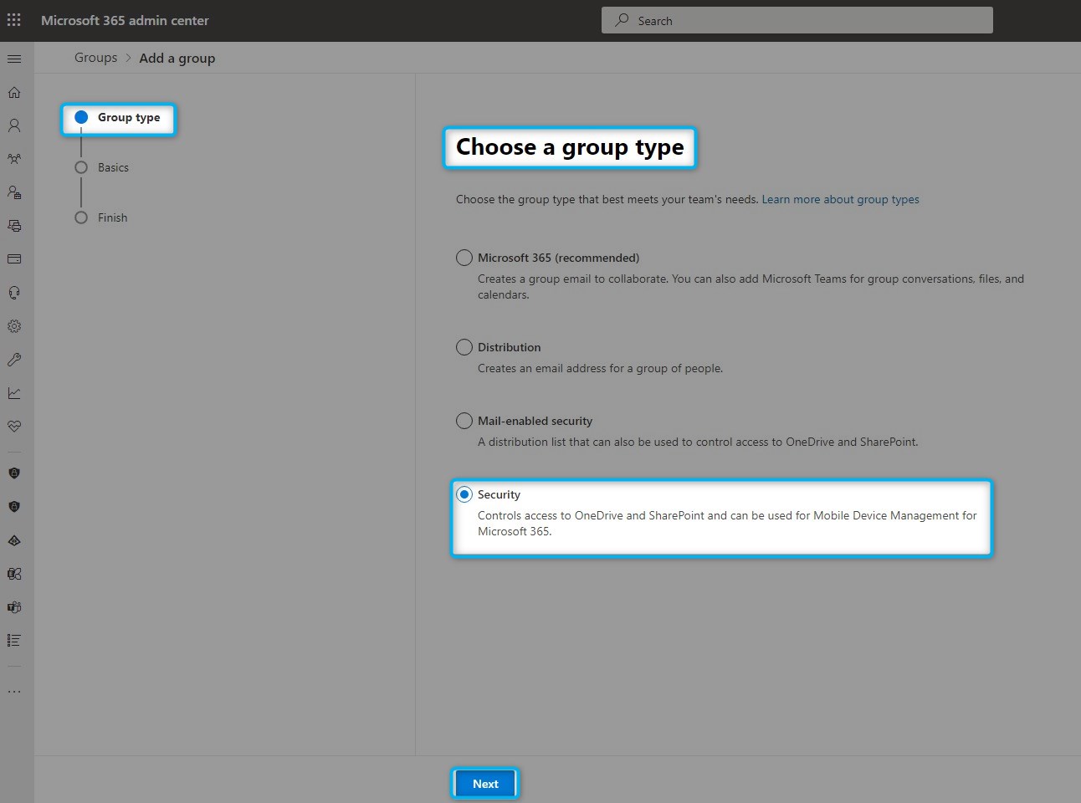Open Learn more about group types link
1081x803 pixels.
tap(840, 199)
